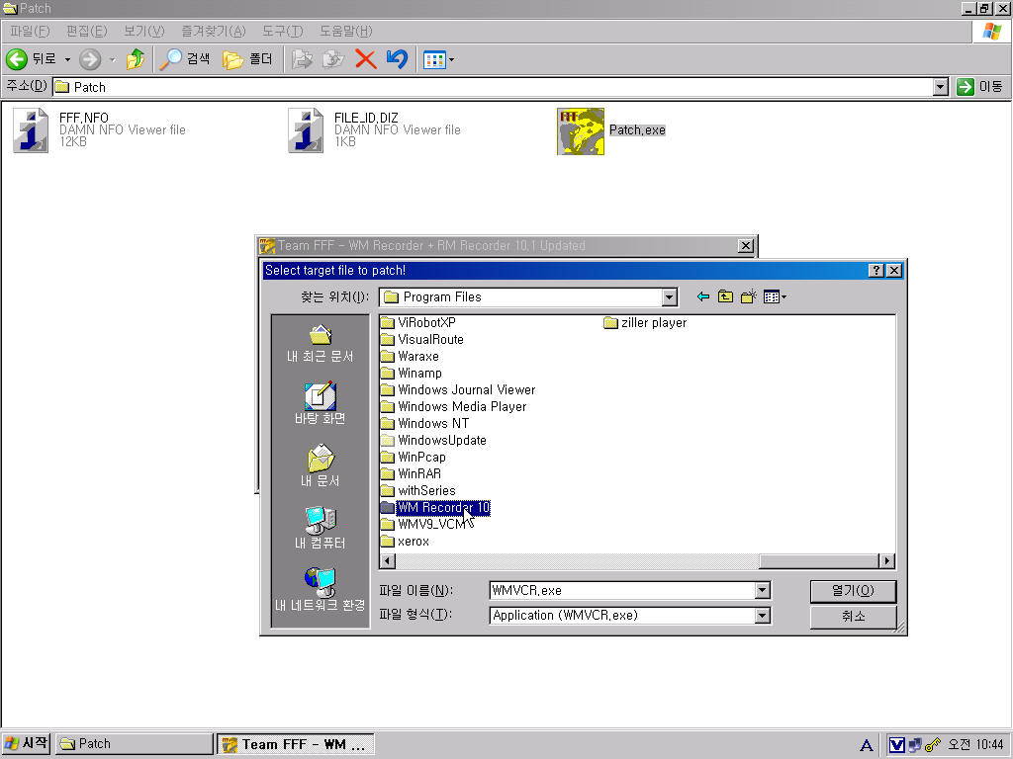Open the back button history dropdown arrow
This screenshot has width=1013, height=759.
[67, 59]
